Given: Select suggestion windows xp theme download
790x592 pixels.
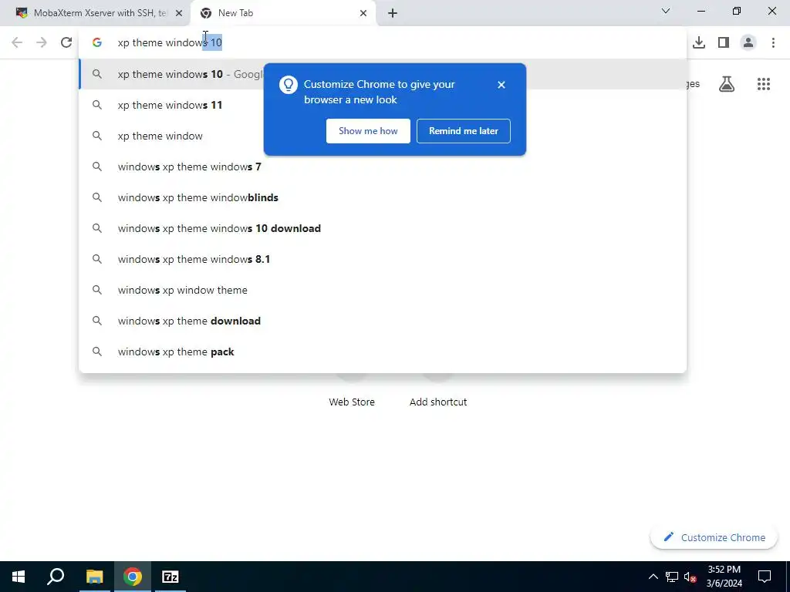Looking at the screenshot, I should click(383, 321).
